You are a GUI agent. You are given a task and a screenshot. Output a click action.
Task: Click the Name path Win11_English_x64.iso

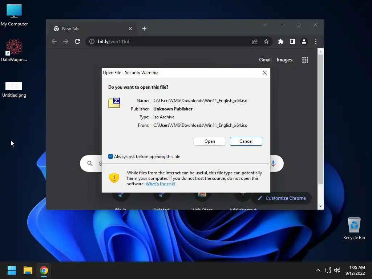click(x=200, y=101)
